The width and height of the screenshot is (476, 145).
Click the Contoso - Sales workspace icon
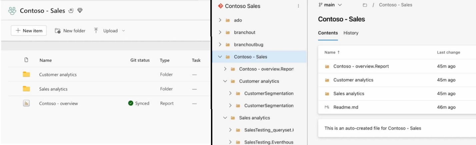click(x=12, y=11)
